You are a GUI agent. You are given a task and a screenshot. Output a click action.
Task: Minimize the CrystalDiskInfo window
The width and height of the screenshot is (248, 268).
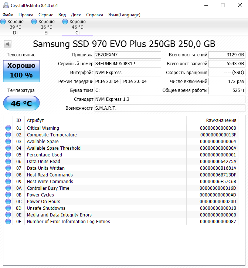click(x=206, y=5)
